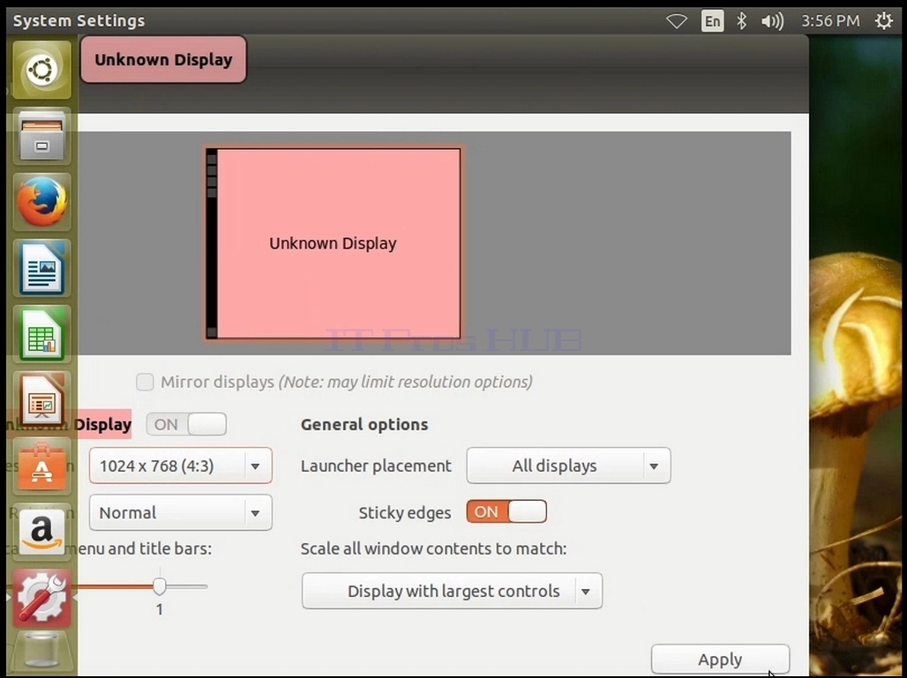Open the Launcher placement All displays dropdown

[x=568, y=466]
